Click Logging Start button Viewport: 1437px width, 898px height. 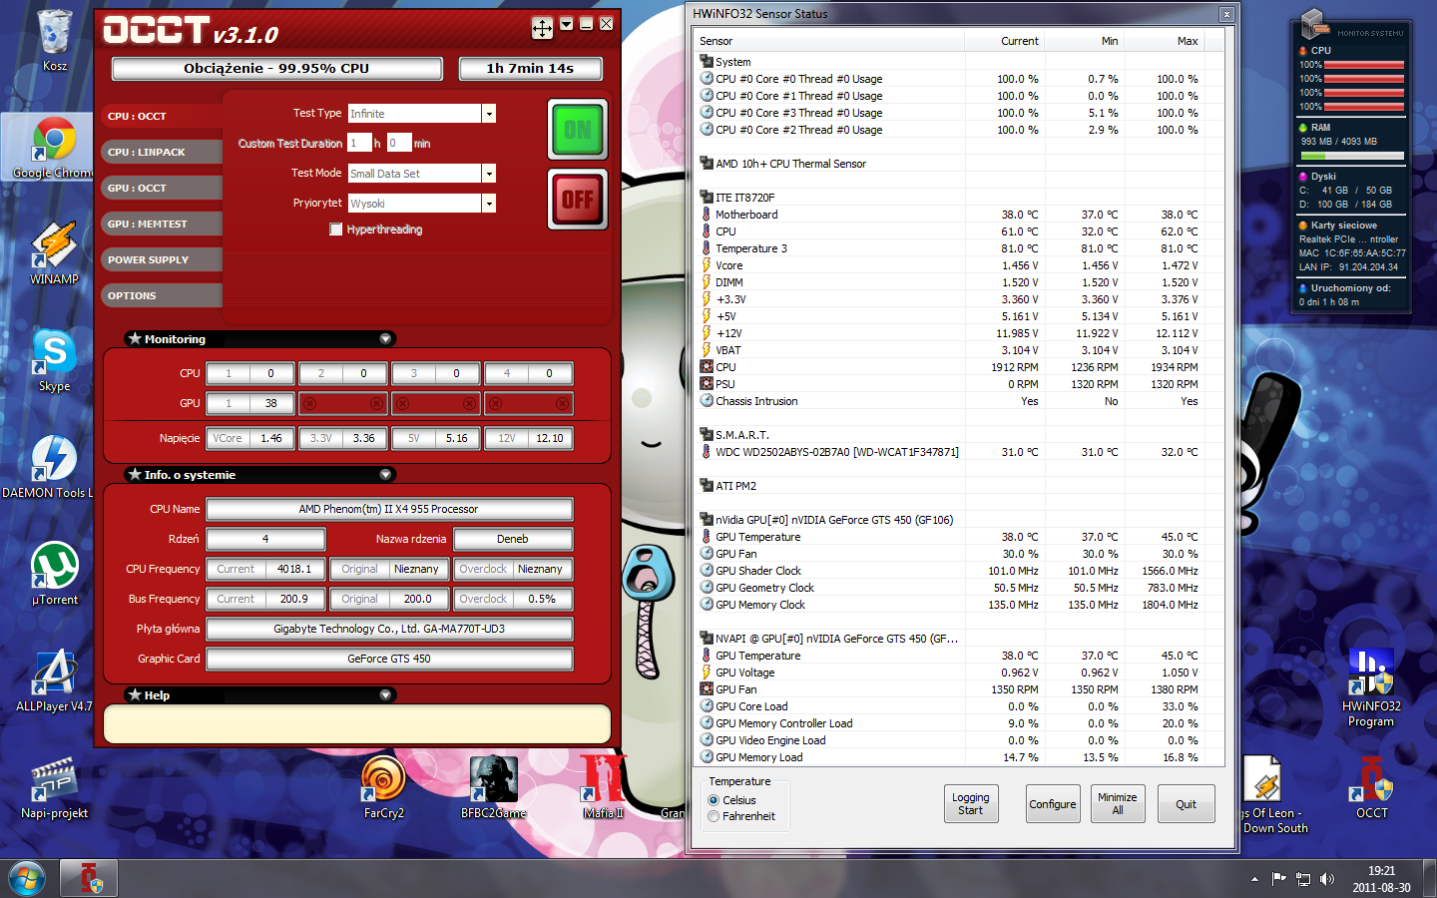(971, 804)
